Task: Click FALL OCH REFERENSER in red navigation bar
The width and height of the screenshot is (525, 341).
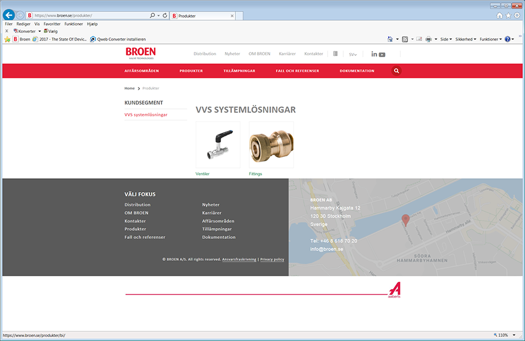Action: tap(297, 70)
